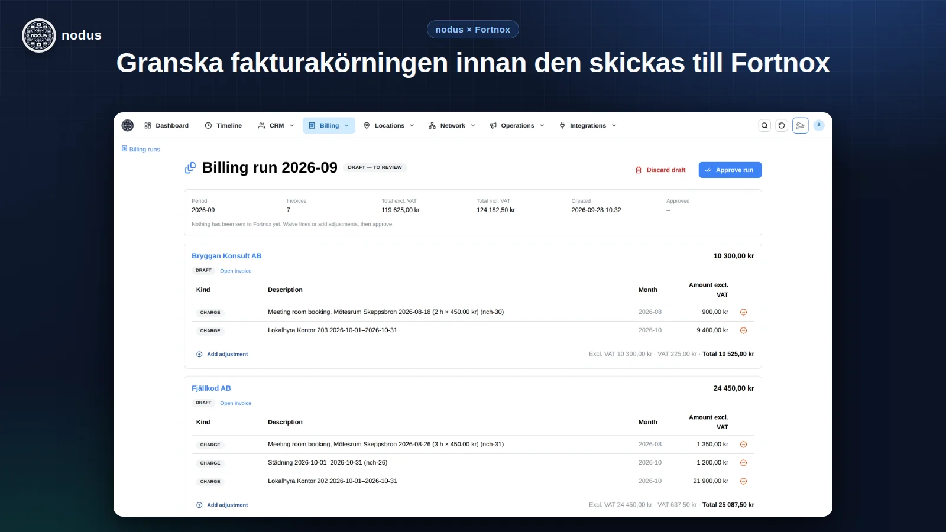This screenshot has height=532, width=946.
Task: Click the nodus logo in the app navbar
Action: coord(127,125)
